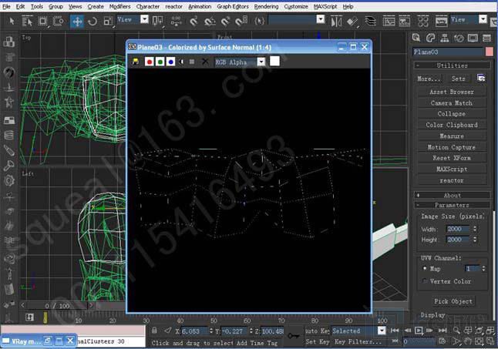Click the Reset XForm utility button
The image size is (498, 349).
[x=452, y=158]
